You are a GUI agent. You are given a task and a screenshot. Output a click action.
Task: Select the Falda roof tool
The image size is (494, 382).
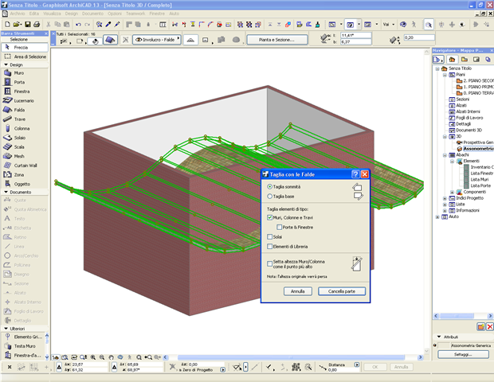click(19, 110)
